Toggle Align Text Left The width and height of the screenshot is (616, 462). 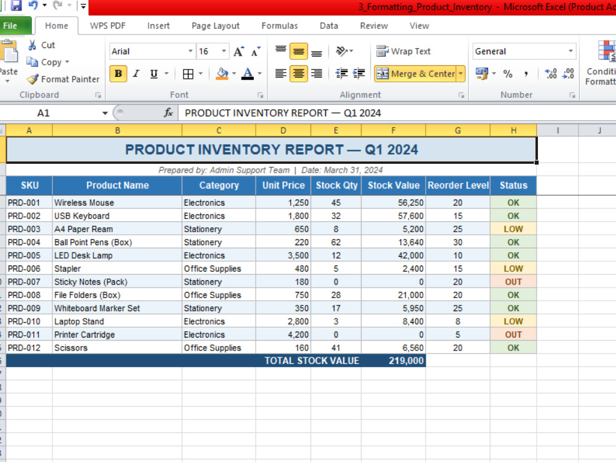[280, 73]
